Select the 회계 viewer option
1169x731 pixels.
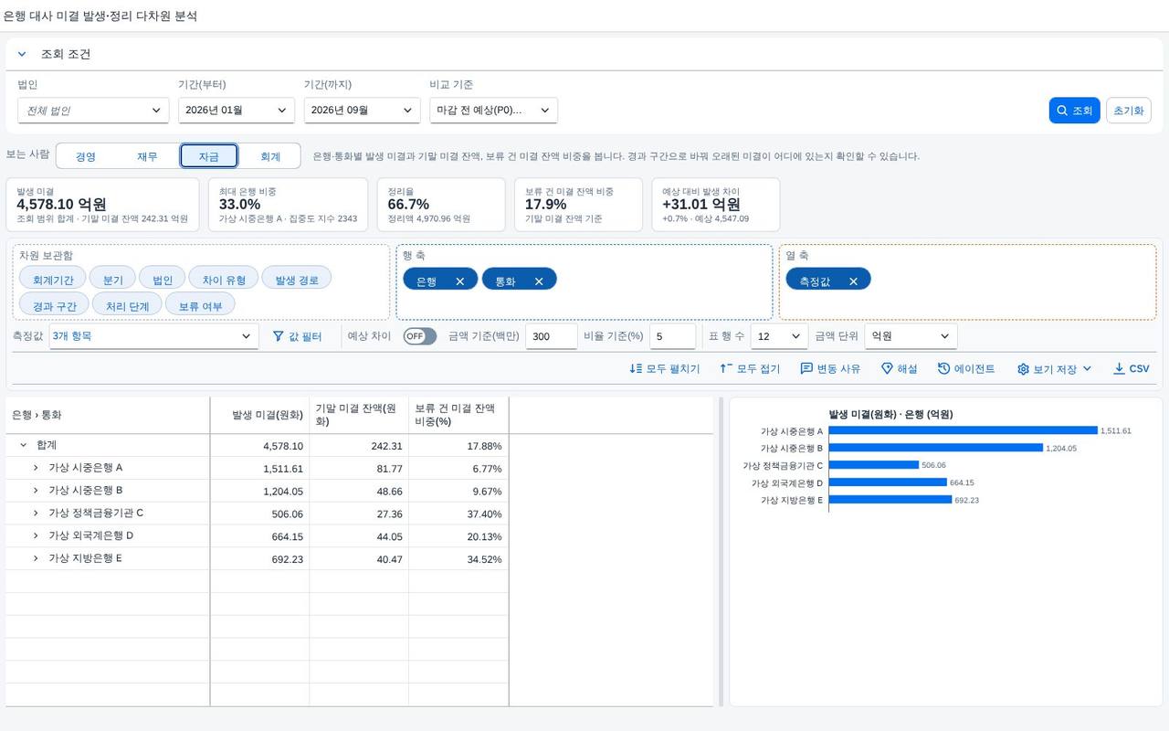270,156
